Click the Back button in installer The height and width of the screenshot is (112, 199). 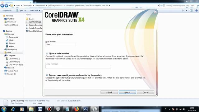tap(109, 92)
